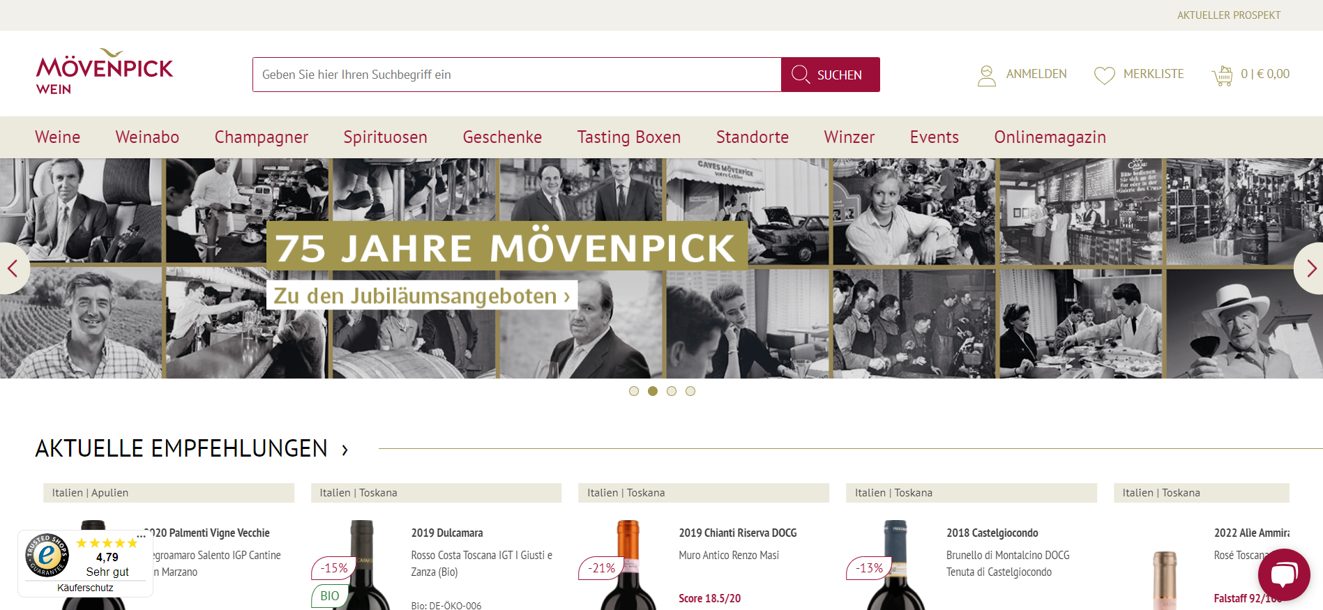Show next banner slide arrow
1323x610 pixels.
[1310, 268]
